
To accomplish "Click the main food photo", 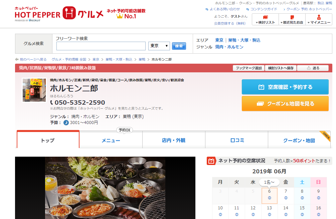I will pyautogui.click(x=105, y=188).
